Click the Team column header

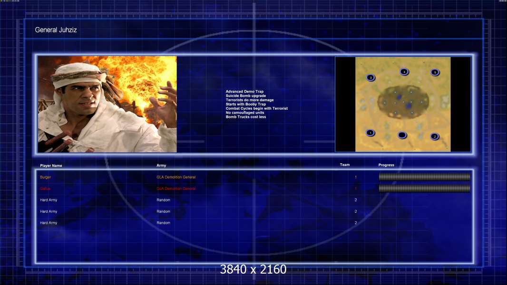(345, 165)
